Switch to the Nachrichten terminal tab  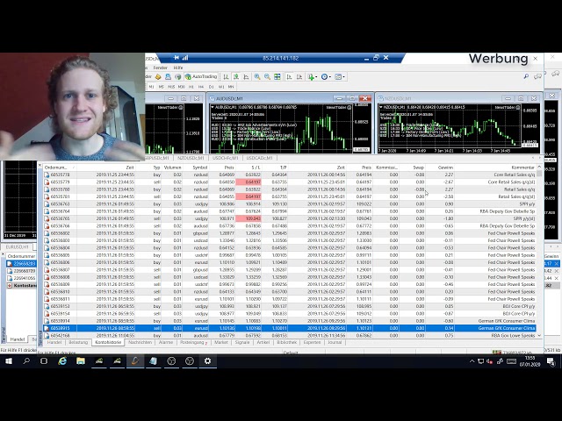point(140,342)
